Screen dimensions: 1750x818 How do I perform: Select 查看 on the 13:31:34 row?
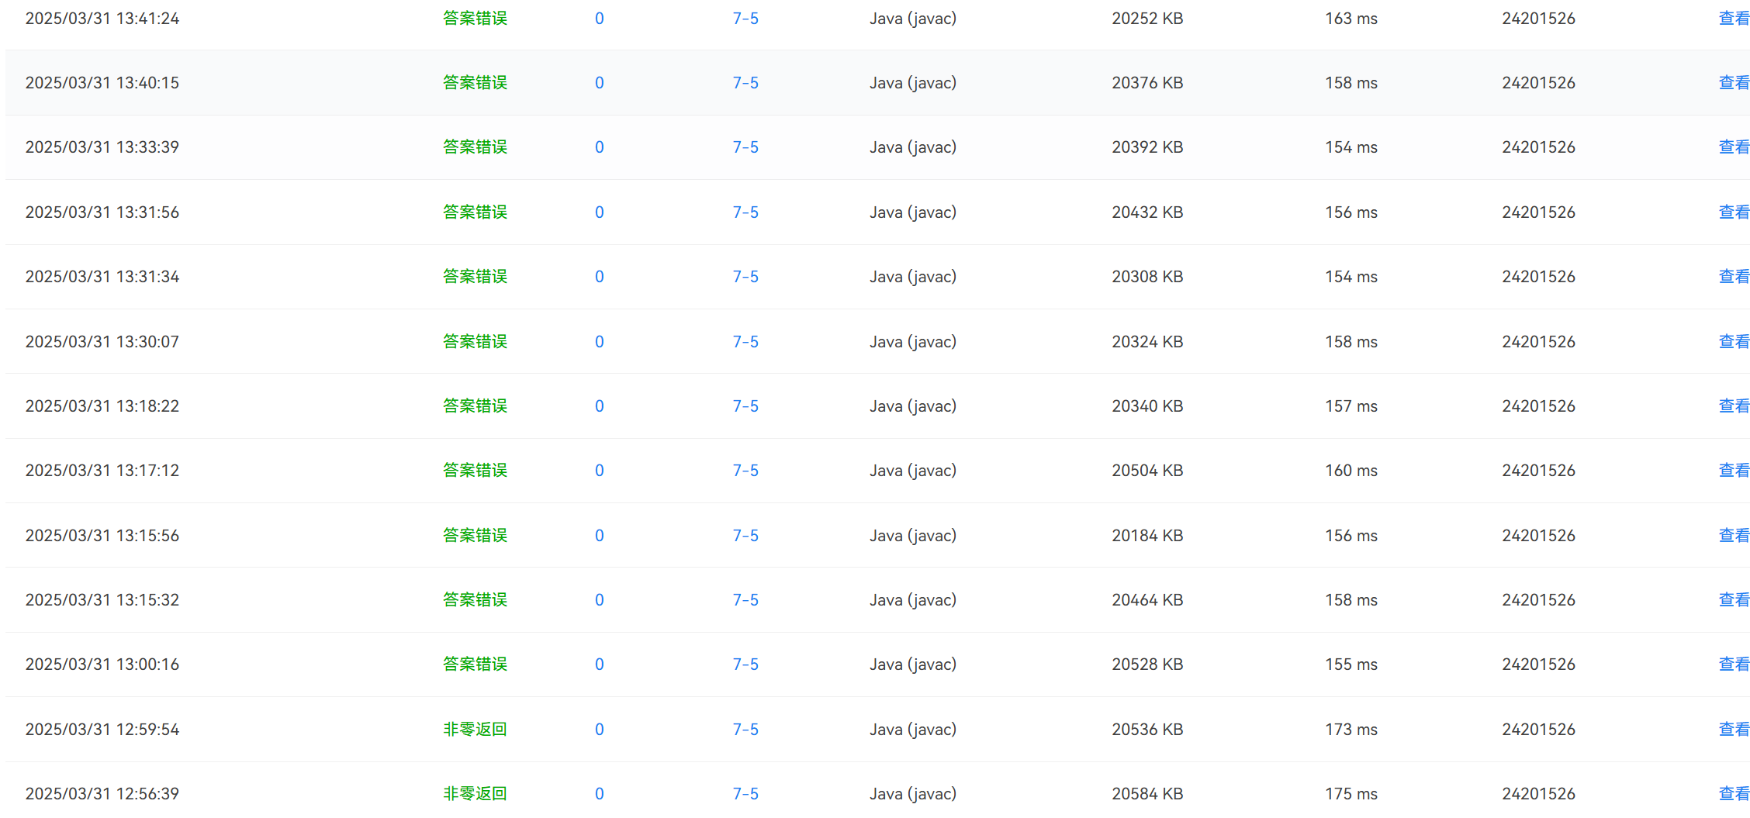pos(1734,277)
